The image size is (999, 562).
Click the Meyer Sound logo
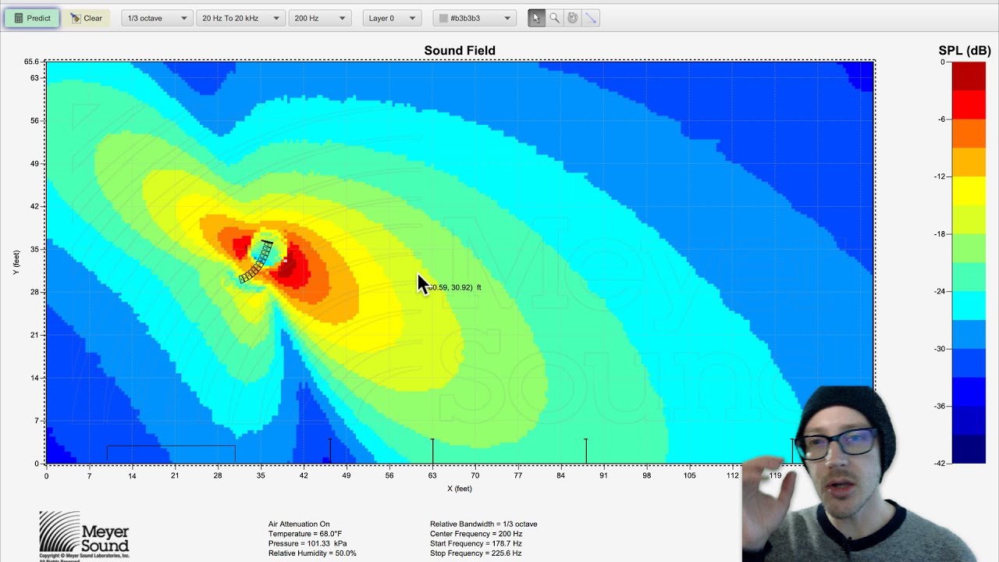pos(84,535)
